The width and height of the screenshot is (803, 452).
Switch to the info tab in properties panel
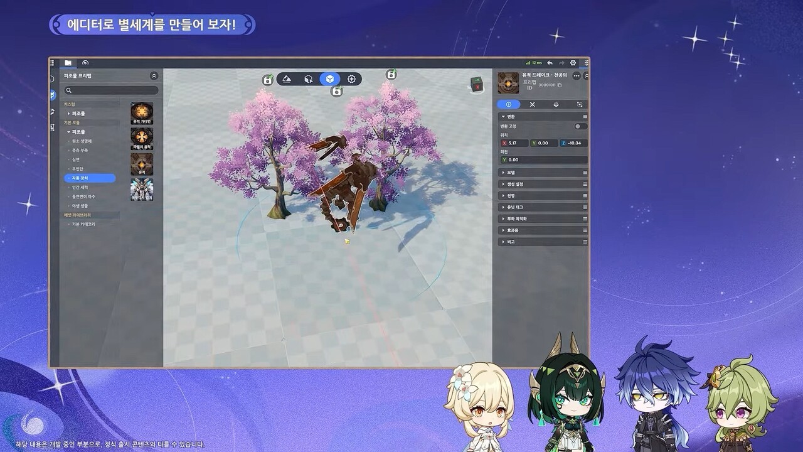(508, 104)
